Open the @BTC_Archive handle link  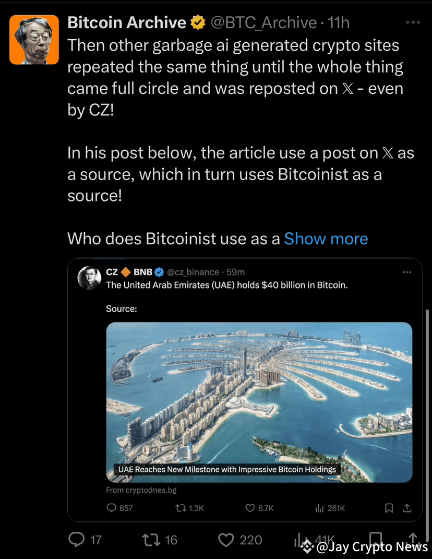pos(263,23)
